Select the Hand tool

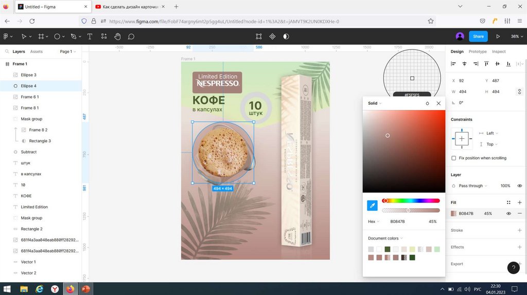[117, 36]
